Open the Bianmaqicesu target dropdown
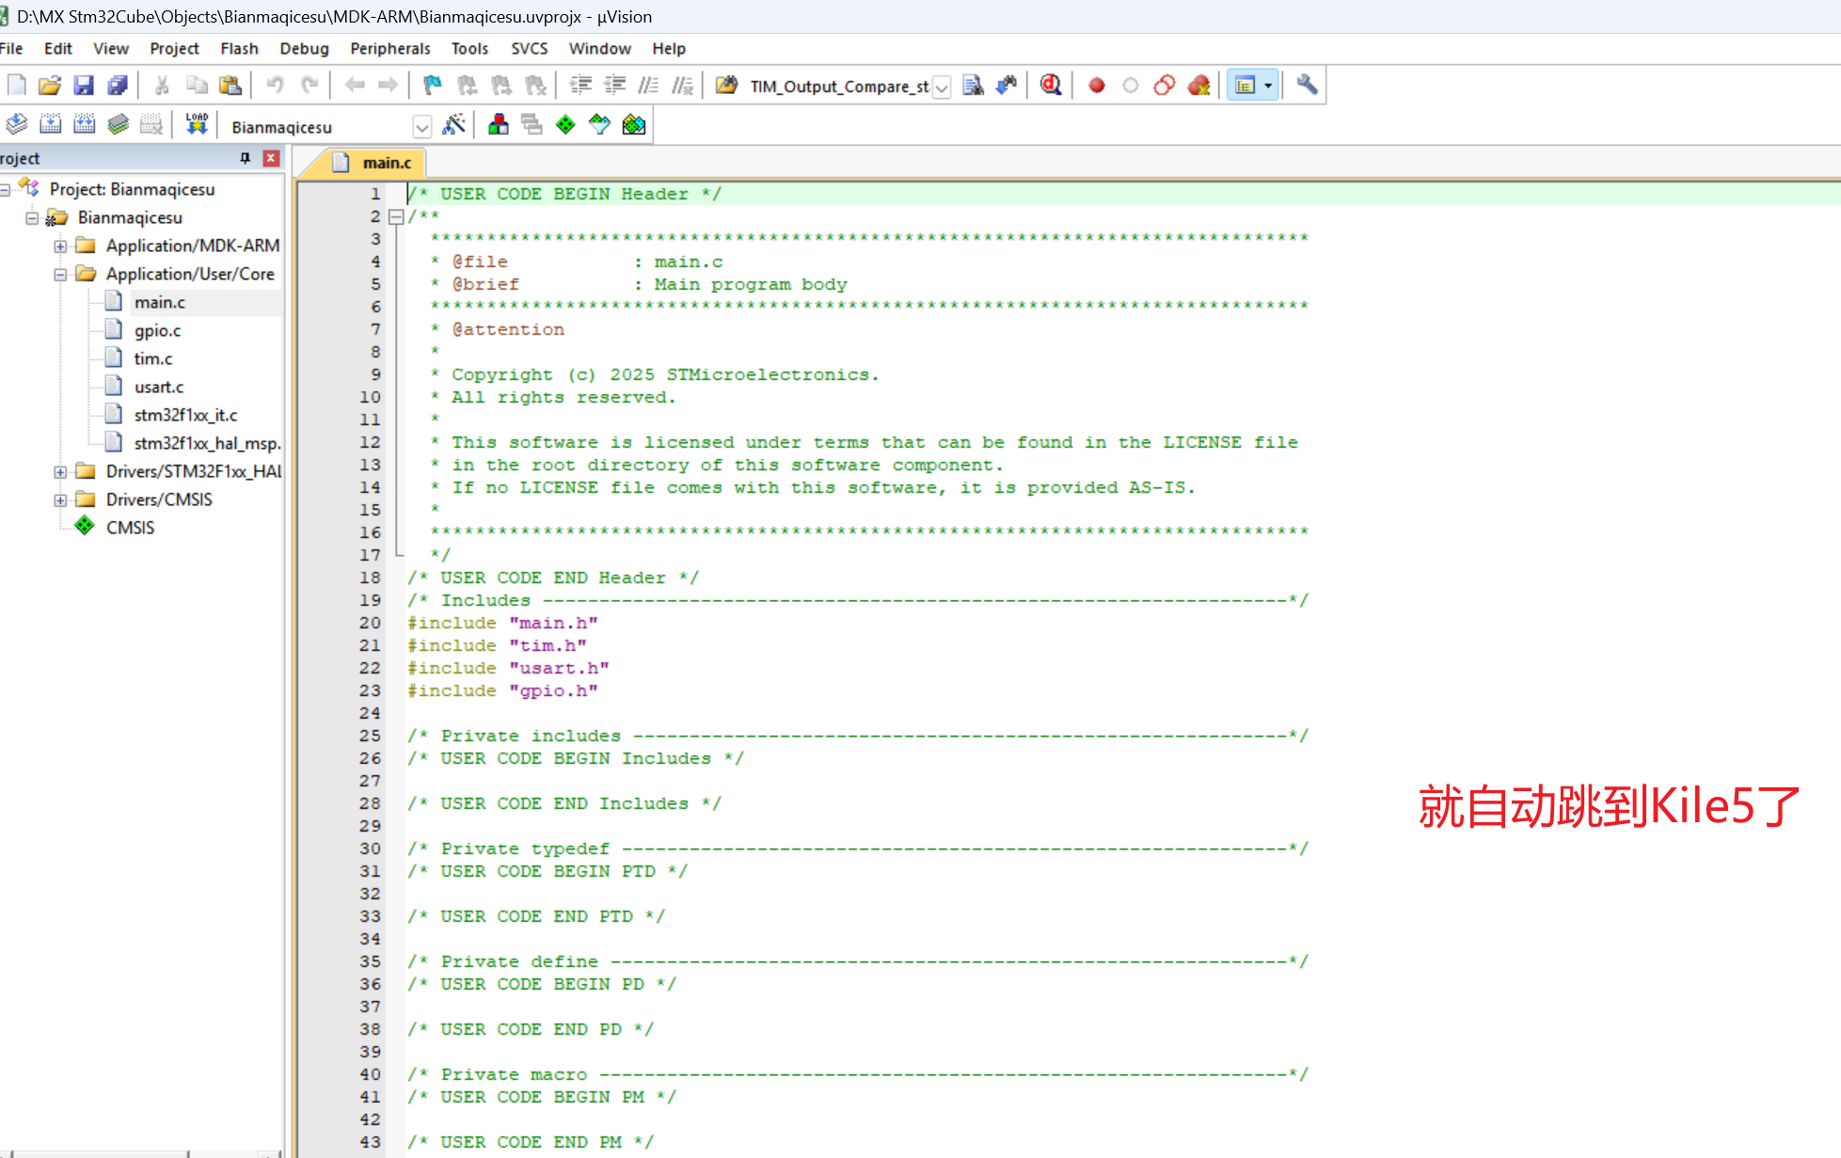The height and width of the screenshot is (1158, 1841). (x=421, y=127)
